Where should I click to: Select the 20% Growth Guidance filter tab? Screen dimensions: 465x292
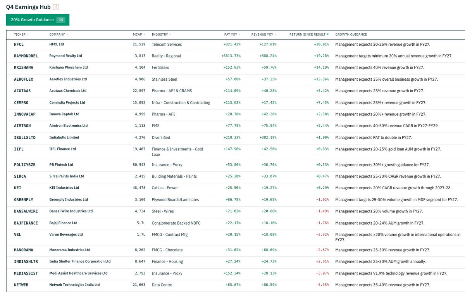(x=38, y=20)
